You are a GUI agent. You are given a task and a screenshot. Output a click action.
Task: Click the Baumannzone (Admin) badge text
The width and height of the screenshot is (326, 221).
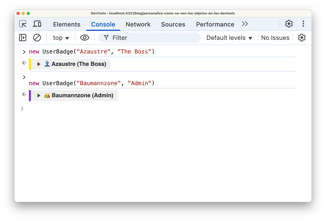pos(82,95)
